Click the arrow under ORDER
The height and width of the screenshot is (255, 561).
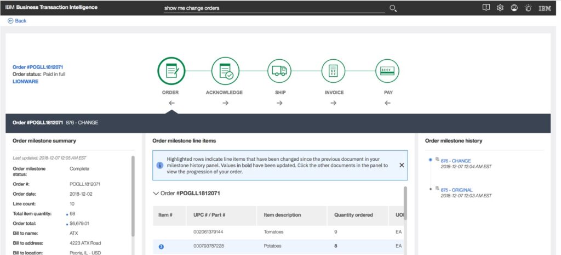click(x=171, y=103)
